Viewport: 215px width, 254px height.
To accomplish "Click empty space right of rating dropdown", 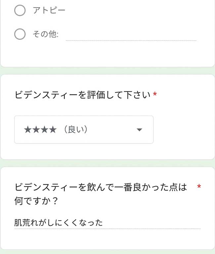I will pos(183,129).
